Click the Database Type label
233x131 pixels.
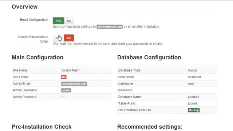tap(129, 70)
